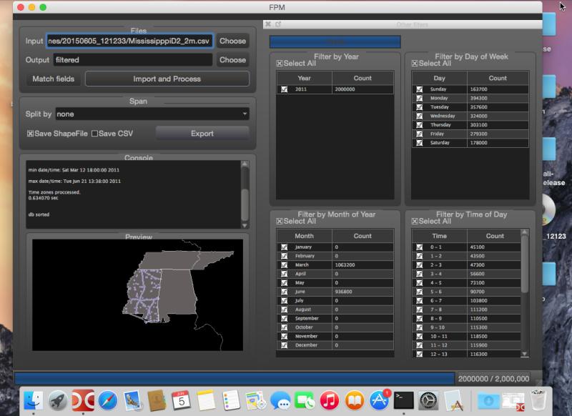Viewport: 572px width, 416px height.
Task: Click the Day column header
Action: pos(440,78)
